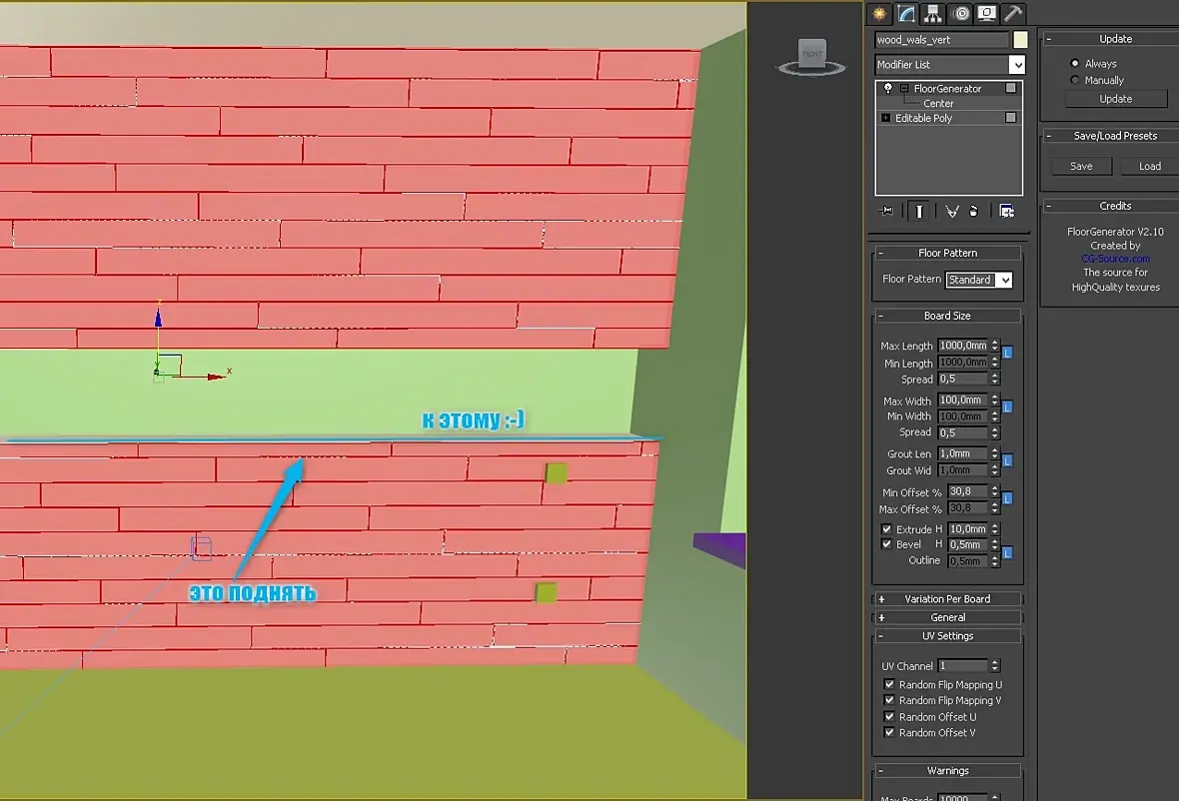1179x801 pixels.
Task: Click the square box beside FloorGenerator
Action: pos(1010,88)
